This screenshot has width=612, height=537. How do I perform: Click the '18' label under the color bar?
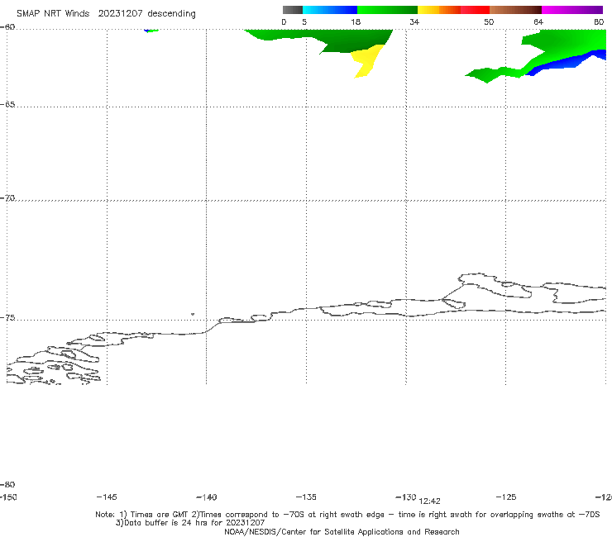point(356,21)
